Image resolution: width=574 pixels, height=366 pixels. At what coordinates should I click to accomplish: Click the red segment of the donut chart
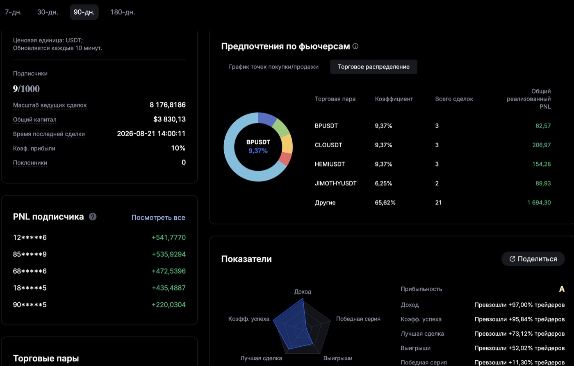(285, 158)
